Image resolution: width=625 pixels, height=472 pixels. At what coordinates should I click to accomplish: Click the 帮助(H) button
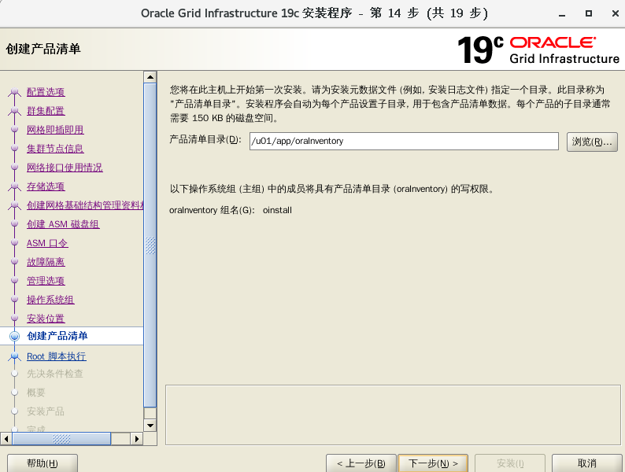[43, 463]
